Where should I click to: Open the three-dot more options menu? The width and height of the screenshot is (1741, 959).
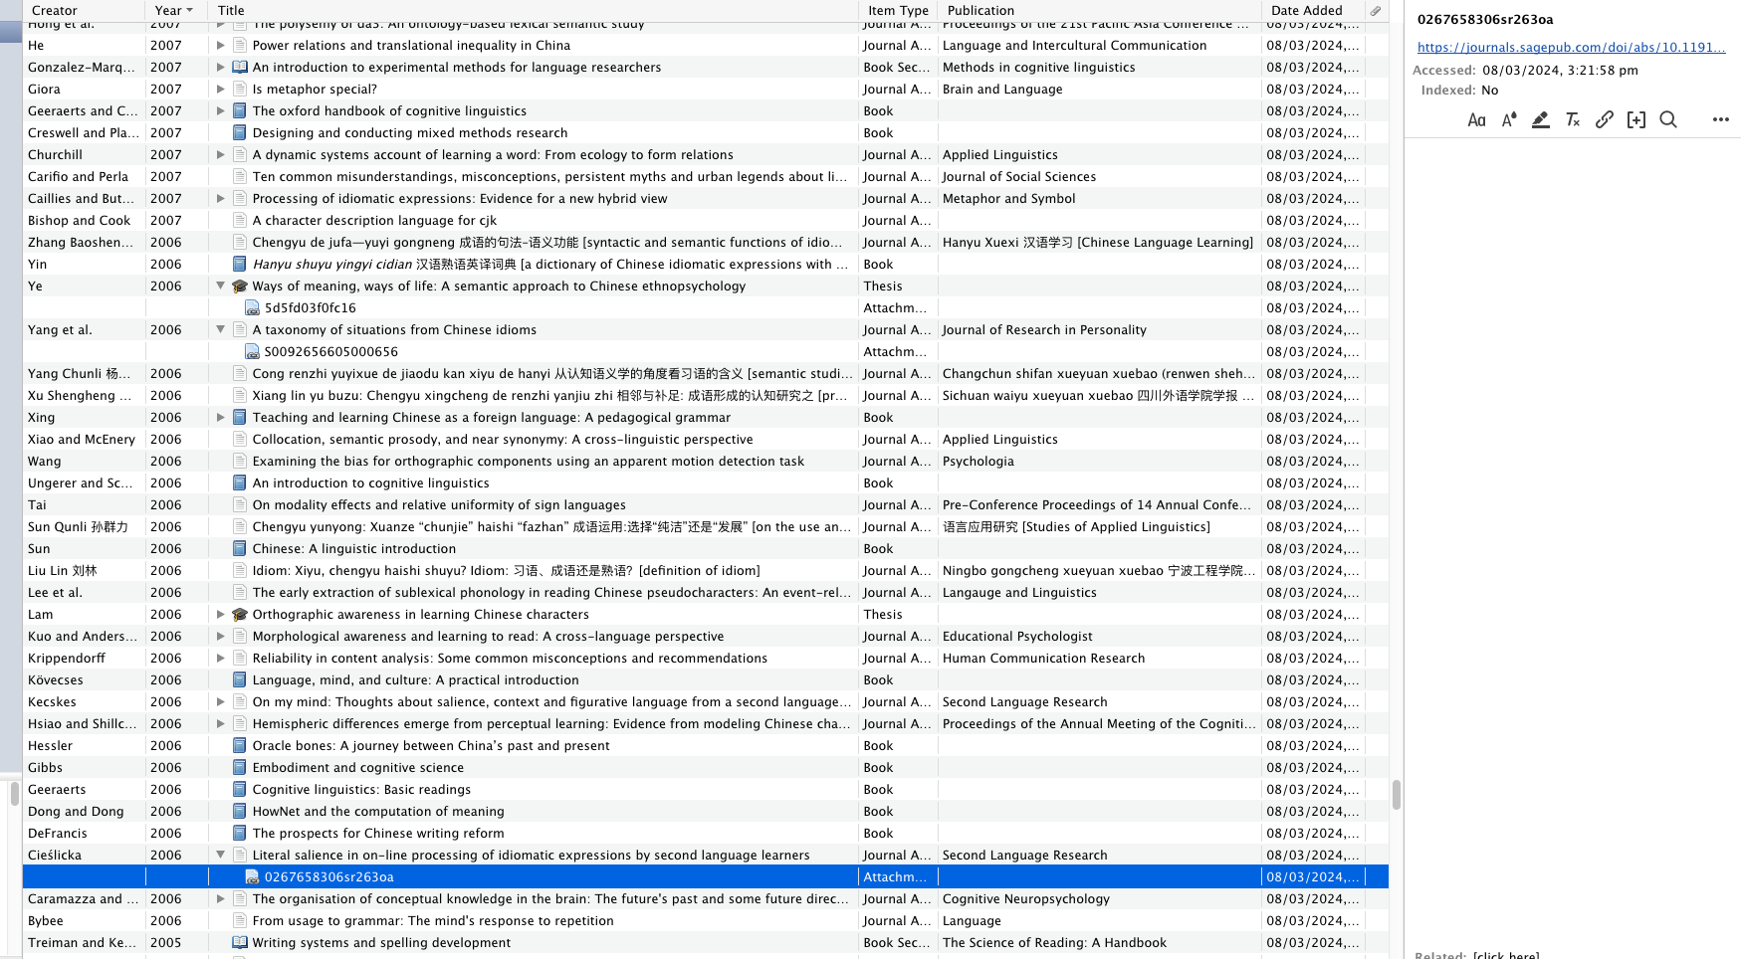click(x=1721, y=120)
